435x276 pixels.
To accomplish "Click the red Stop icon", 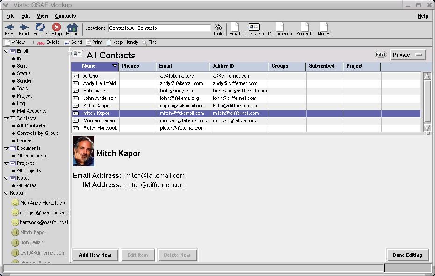I will pos(57,27).
